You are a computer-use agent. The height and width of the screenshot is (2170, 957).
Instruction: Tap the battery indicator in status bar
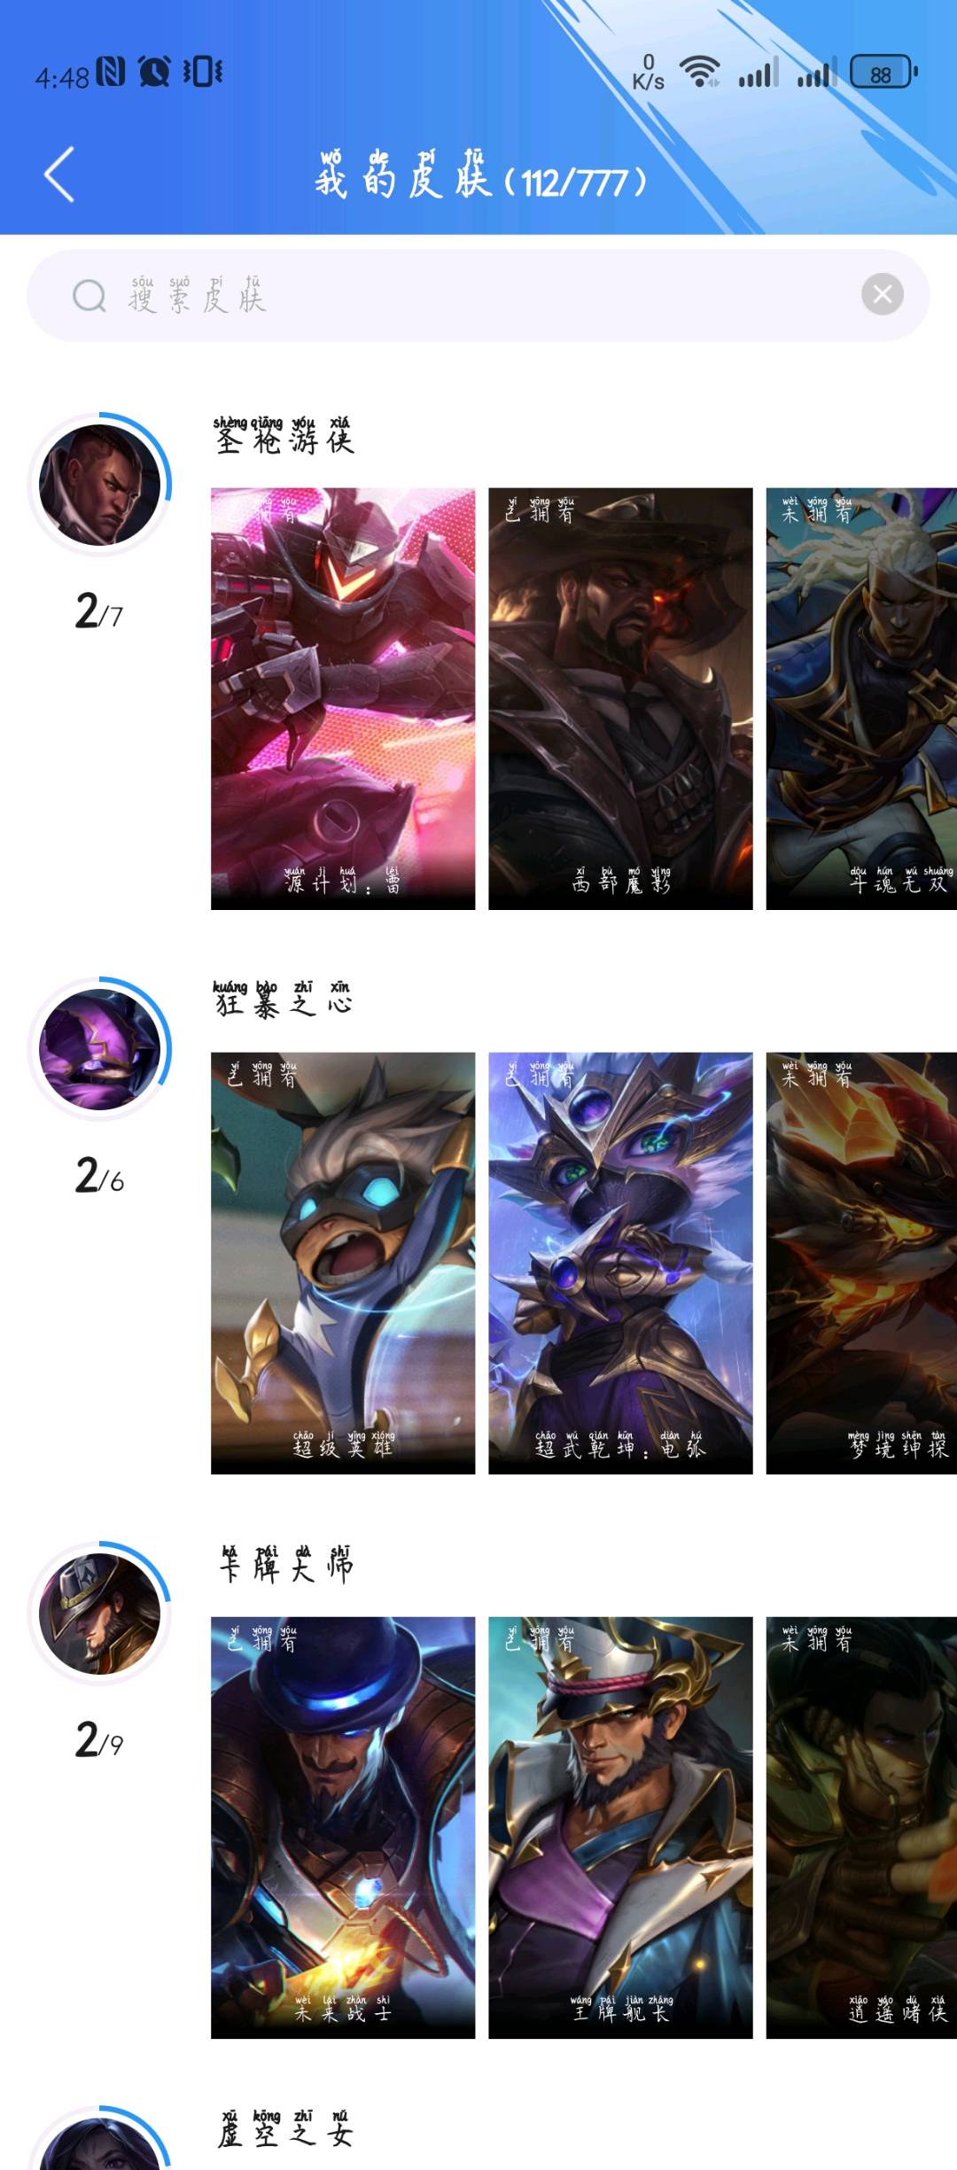(x=883, y=73)
